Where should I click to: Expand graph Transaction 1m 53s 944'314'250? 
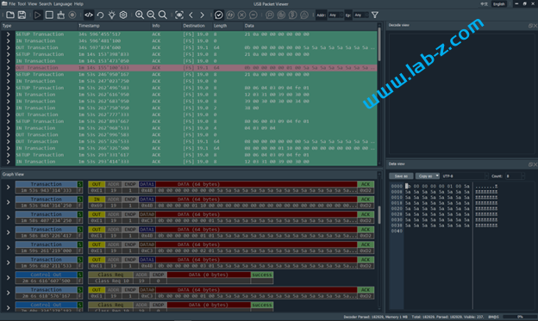click(8, 202)
